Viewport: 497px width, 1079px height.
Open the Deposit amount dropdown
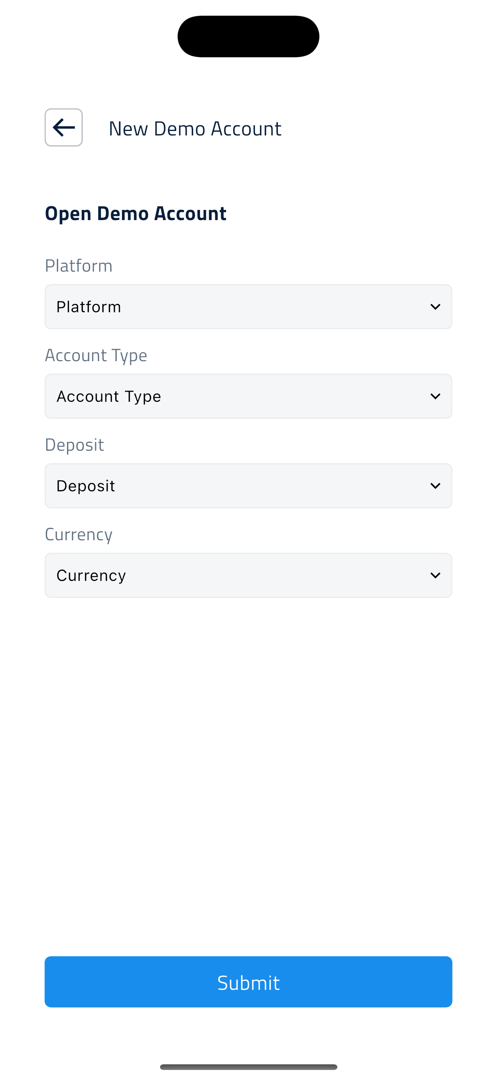click(248, 486)
